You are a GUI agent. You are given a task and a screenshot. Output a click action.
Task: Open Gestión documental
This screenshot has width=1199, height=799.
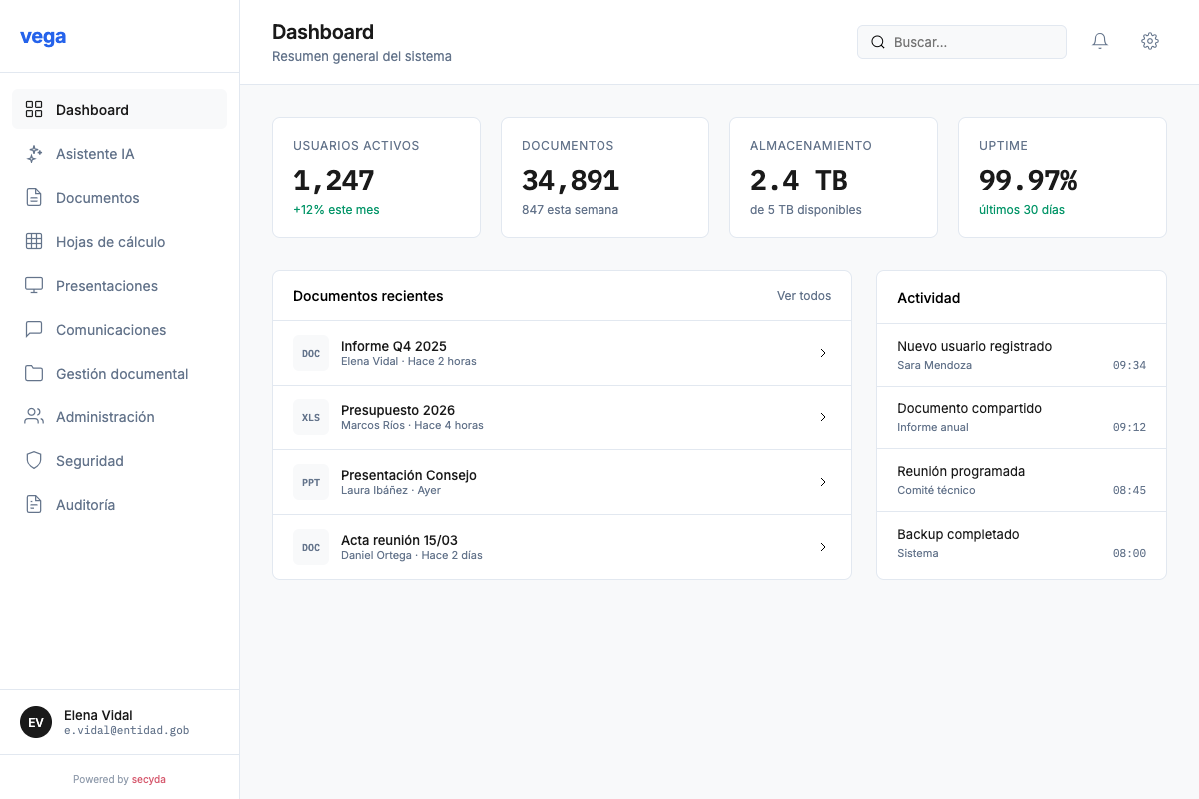[x=122, y=373]
